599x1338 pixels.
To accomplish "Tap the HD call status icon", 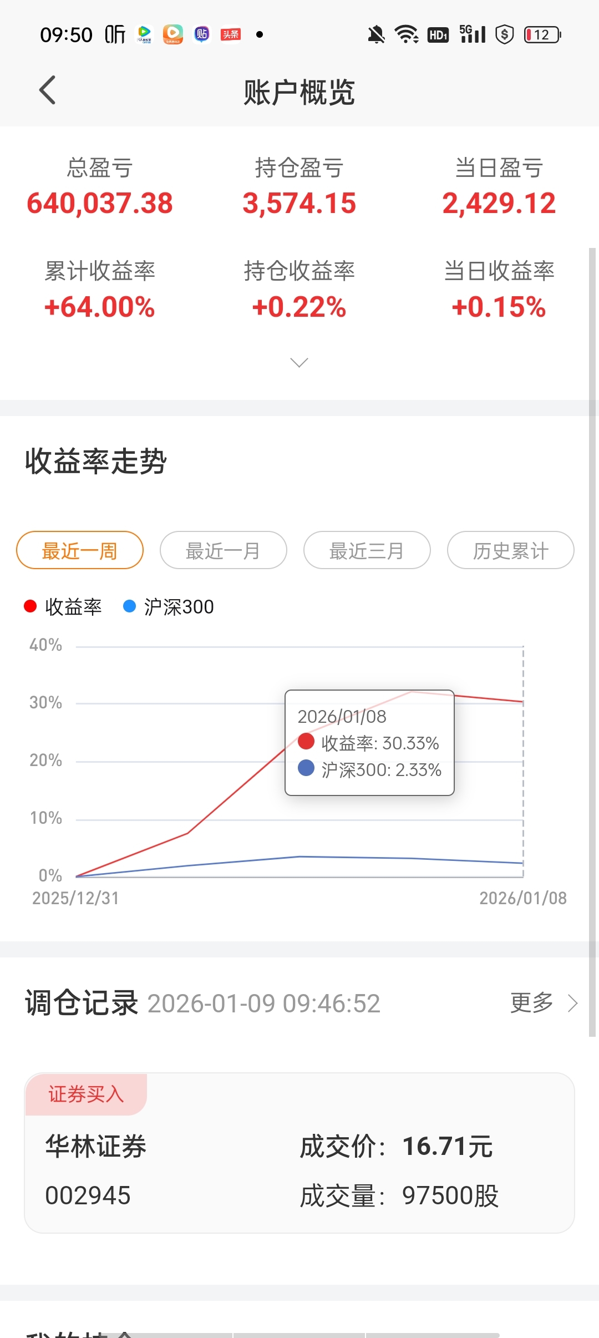I will click(x=438, y=35).
